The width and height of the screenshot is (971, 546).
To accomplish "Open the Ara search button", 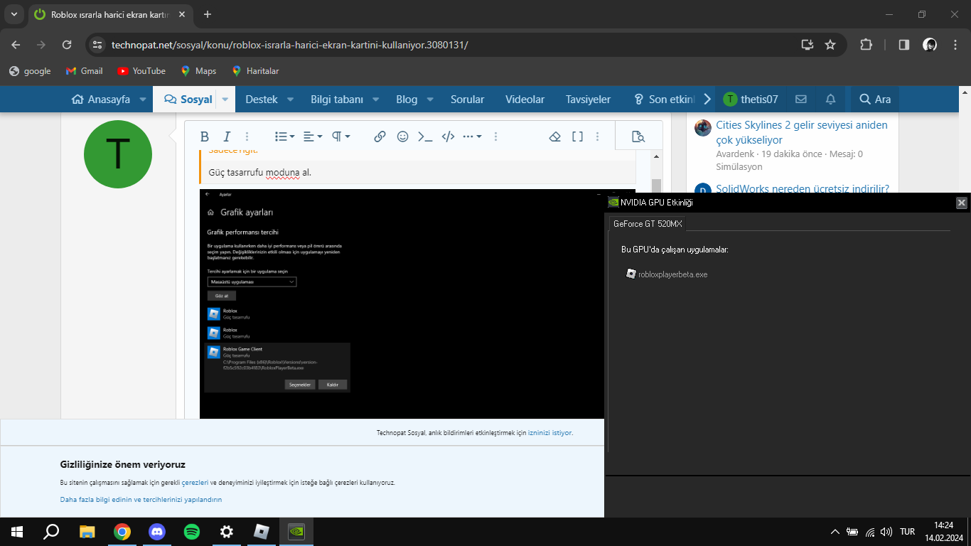I will tap(875, 100).
